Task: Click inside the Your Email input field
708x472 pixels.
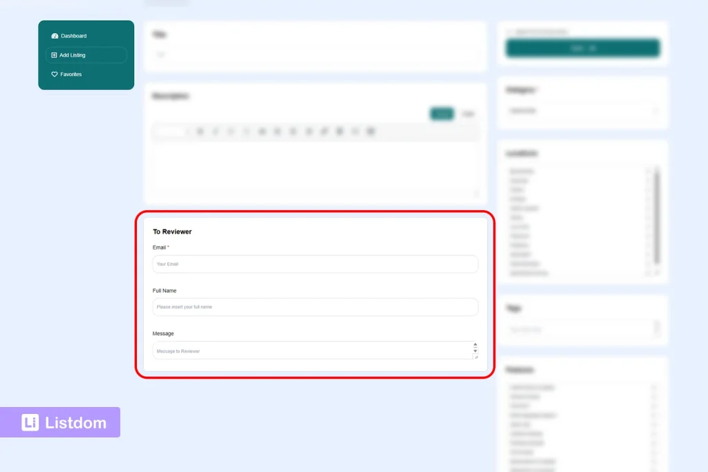Action: pyautogui.click(x=315, y=264)
